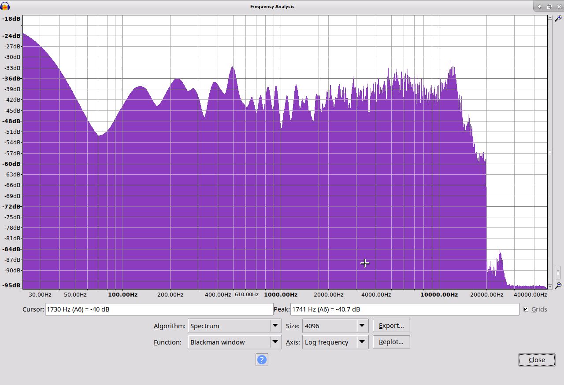Screen dimensions: 564x385
Task: Open the blue help question mark
Action: click(x=262, y=360)
